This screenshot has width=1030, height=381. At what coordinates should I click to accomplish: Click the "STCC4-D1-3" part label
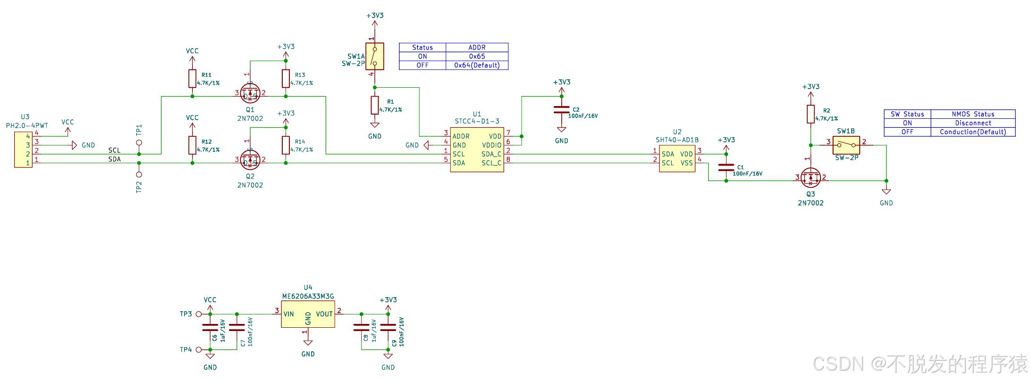point(477,121)
